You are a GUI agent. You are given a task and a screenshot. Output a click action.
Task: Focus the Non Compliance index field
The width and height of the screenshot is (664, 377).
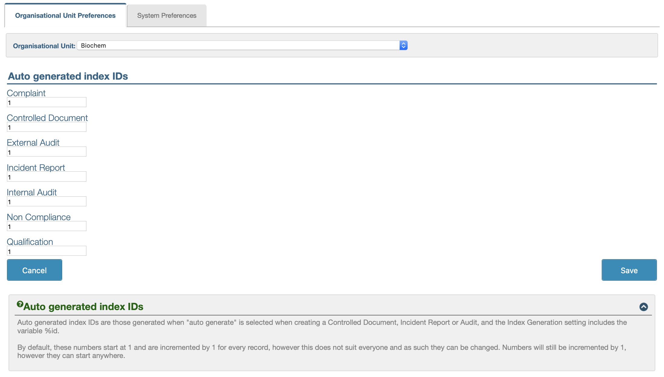[x=47, y=226]
